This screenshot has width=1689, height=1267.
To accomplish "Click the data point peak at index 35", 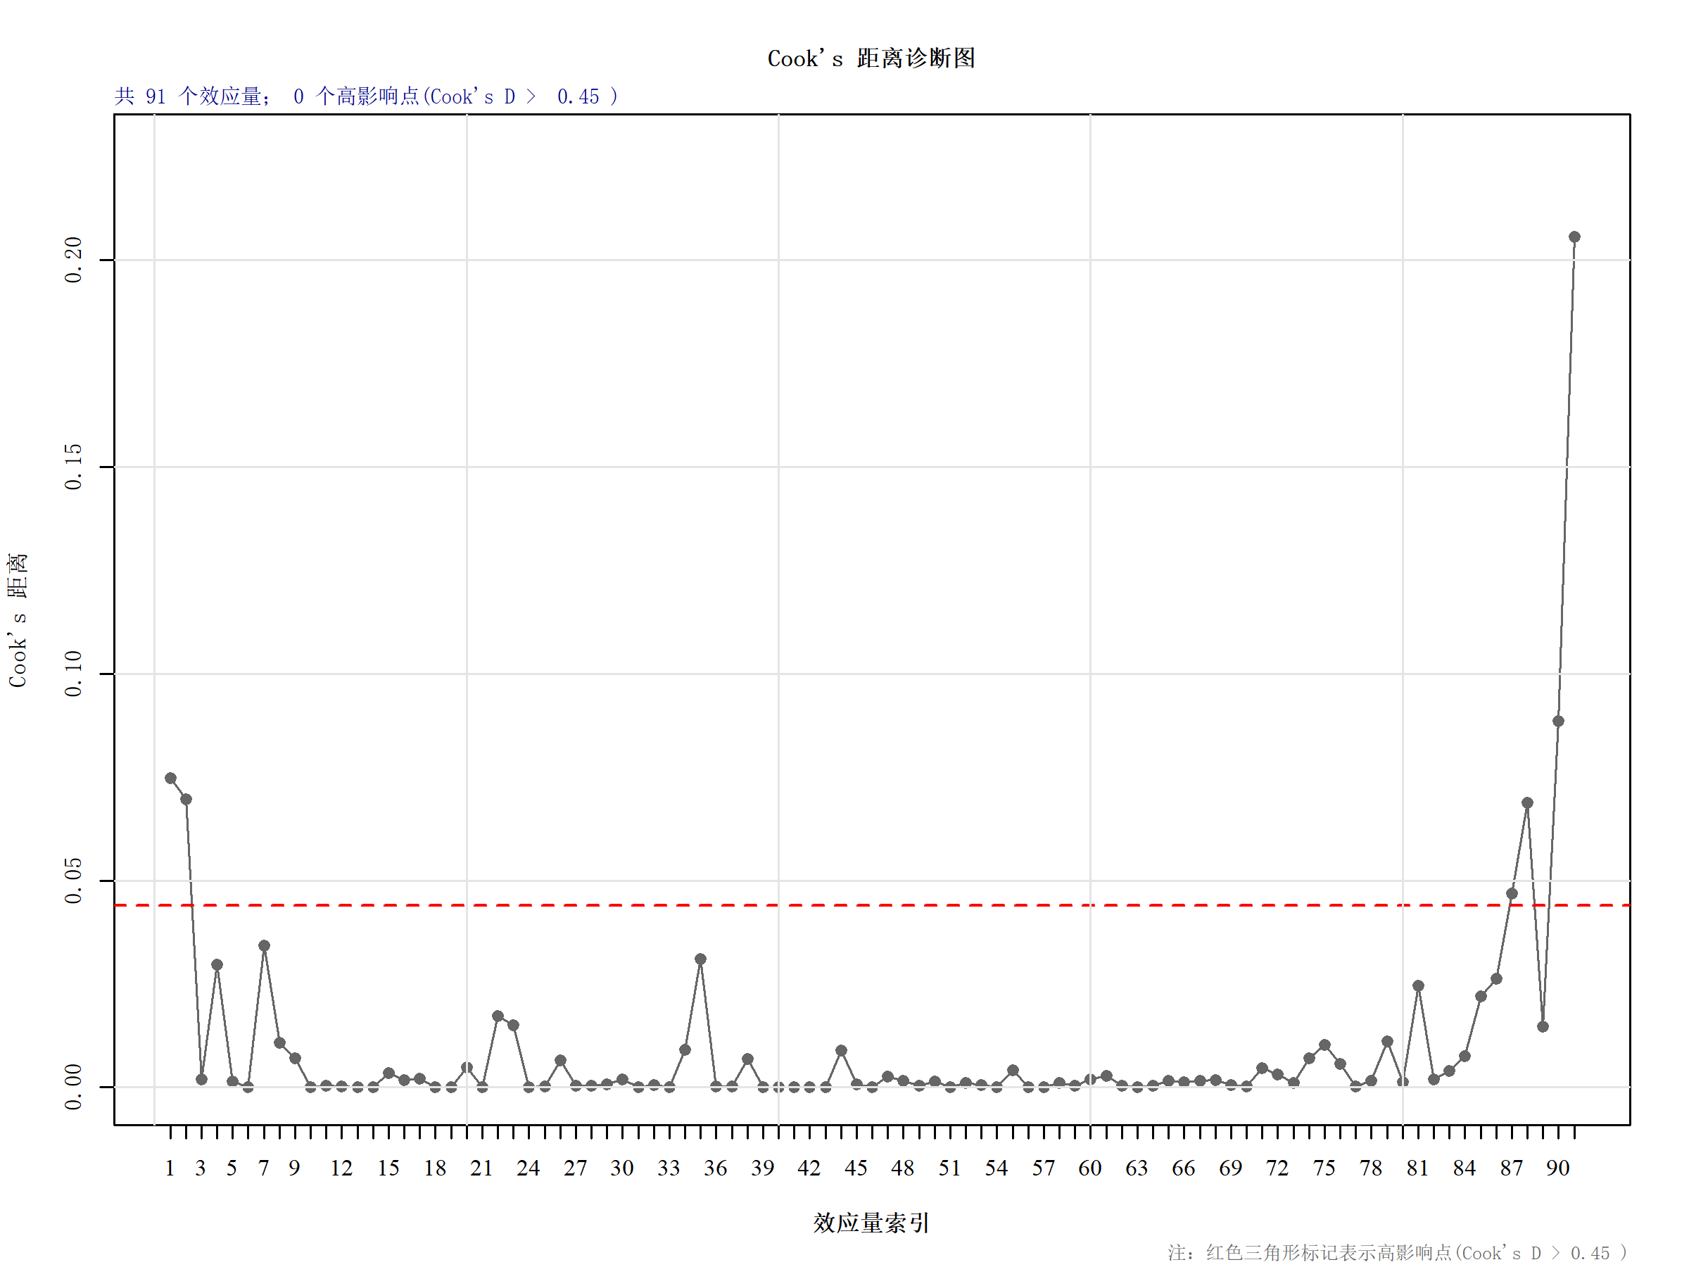I will (x=700, y=959).
